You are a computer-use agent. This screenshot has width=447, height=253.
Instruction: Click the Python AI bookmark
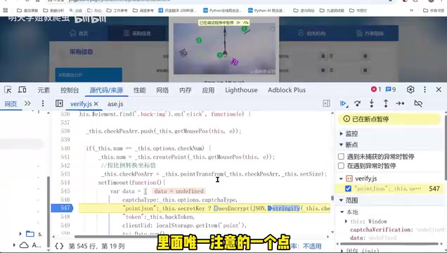pos(266,11)
